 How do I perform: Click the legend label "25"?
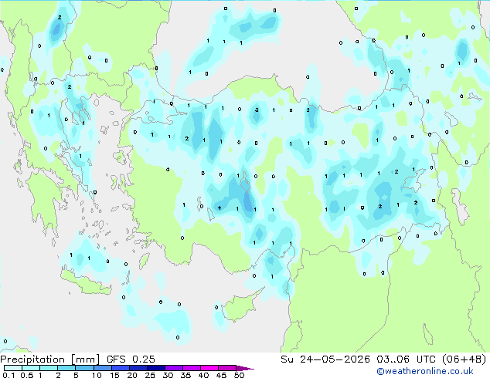[x=150, y=375]
